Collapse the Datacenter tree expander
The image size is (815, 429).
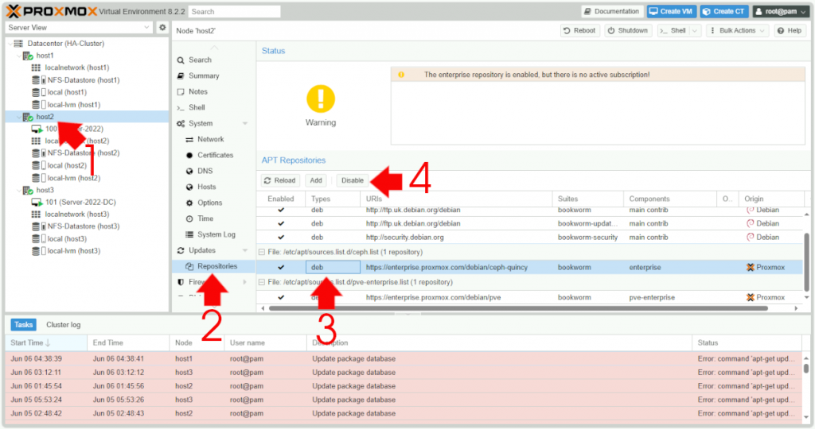click(x=10, y=44)
